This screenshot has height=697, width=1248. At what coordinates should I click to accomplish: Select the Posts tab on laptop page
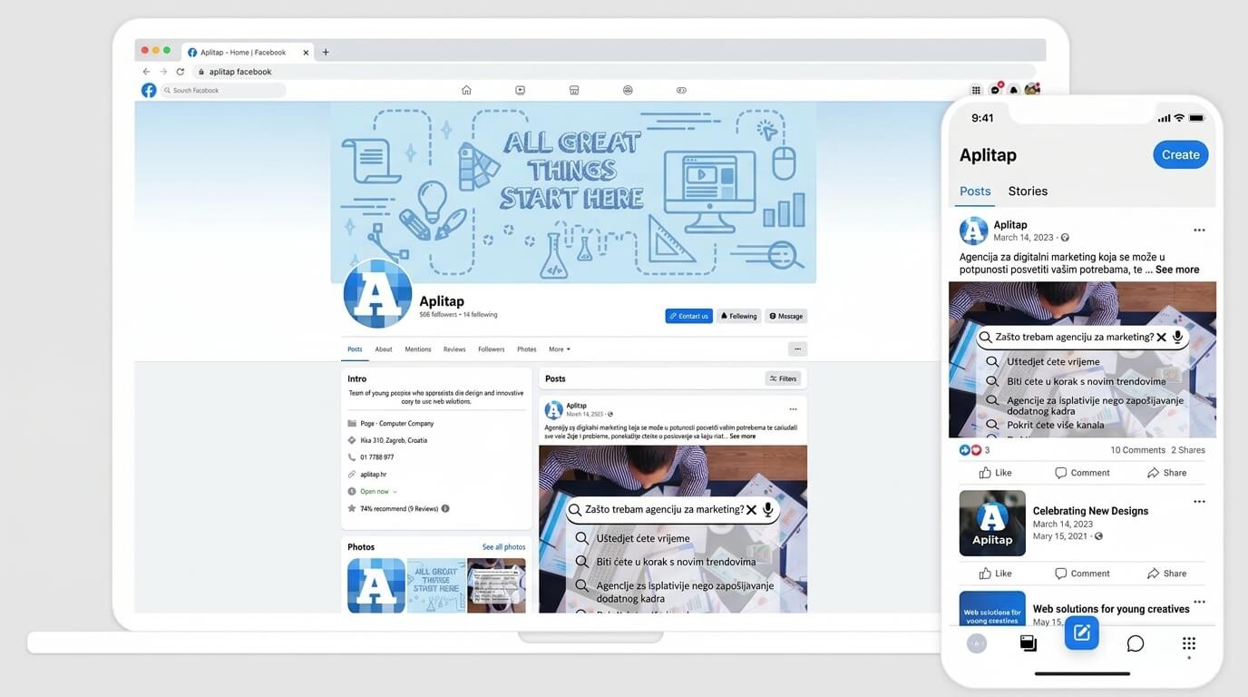point(355,349)
